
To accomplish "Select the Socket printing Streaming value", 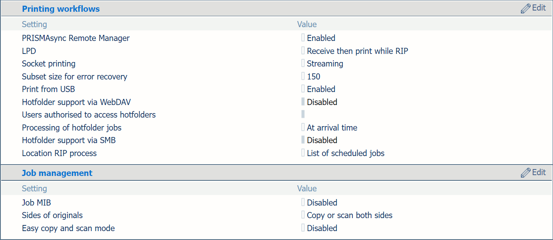I will click(325, 64).
